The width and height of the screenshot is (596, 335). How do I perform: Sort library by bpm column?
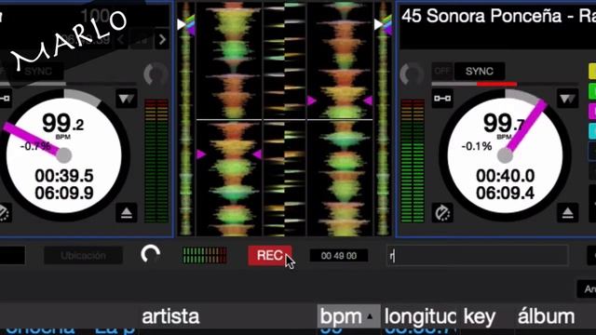click(348, 316)
